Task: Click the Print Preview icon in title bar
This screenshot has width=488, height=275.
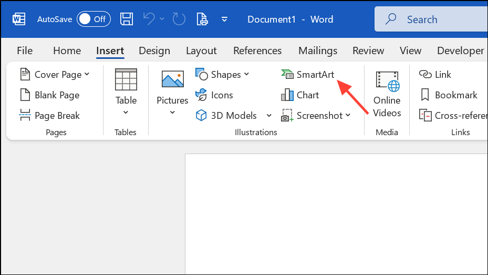Action: coord(202,19)
